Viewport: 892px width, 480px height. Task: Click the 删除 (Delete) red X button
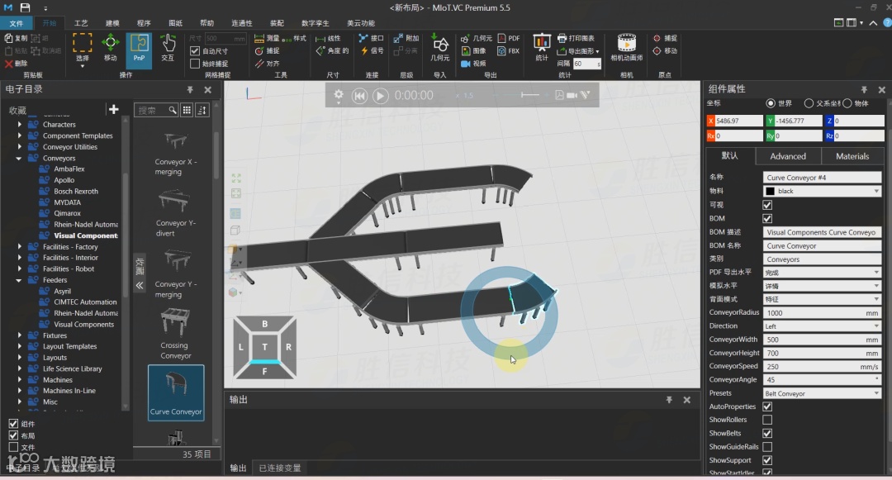pyautogui.click(x=16, y=63)
